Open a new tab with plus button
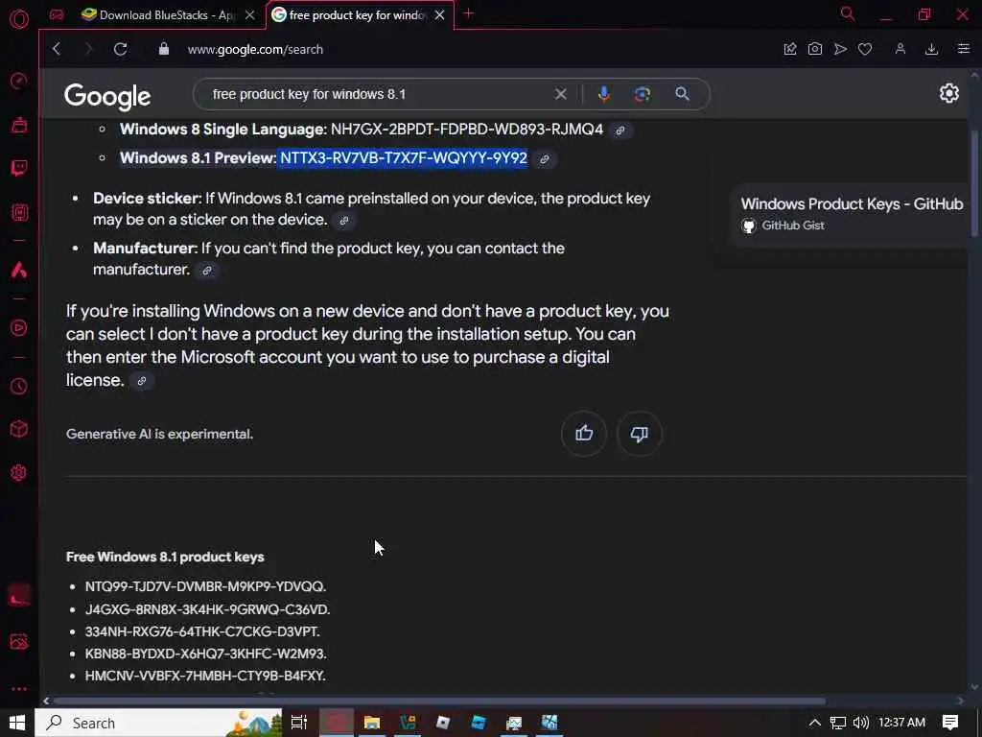Screen dimensions: 982x737 (468, 13)
